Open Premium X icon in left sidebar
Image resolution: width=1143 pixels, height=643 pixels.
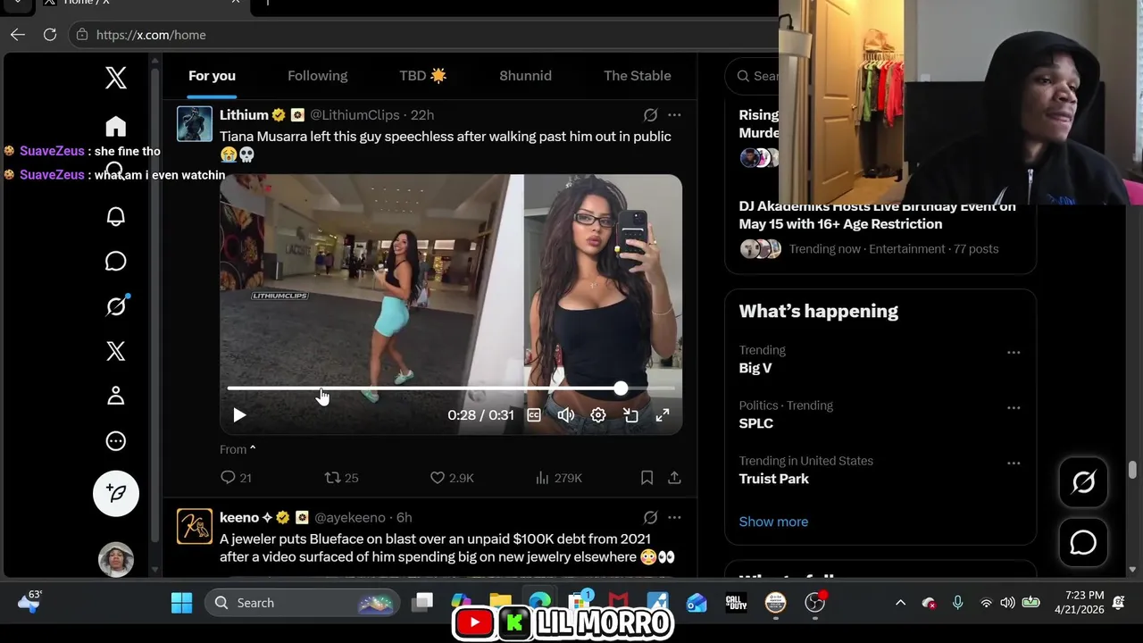click(x=116, y=351)
